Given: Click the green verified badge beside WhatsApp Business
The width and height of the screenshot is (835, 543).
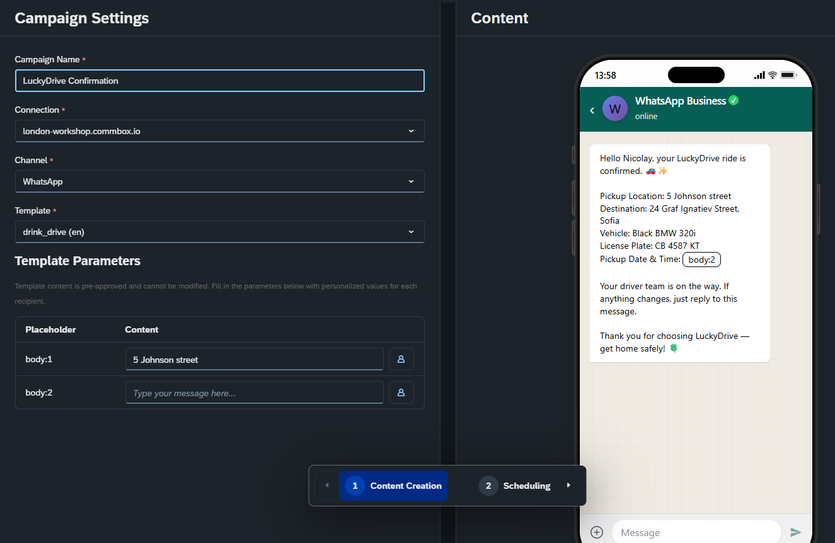Looking at the screenshot, I should click(734, 100).
